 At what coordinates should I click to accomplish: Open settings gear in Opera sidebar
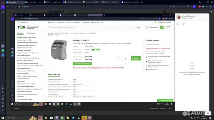(3, 106)
